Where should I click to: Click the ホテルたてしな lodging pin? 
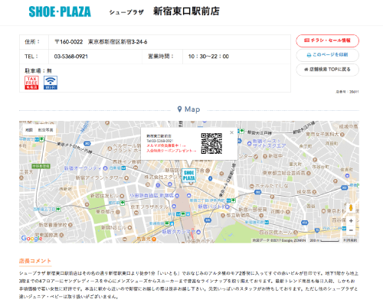[x=252, y=186]
